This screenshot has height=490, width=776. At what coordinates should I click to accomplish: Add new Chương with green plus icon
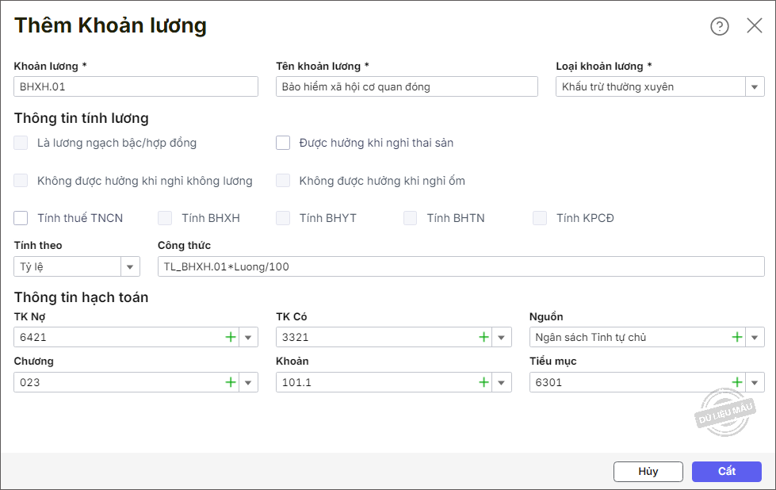coord(231,382)
